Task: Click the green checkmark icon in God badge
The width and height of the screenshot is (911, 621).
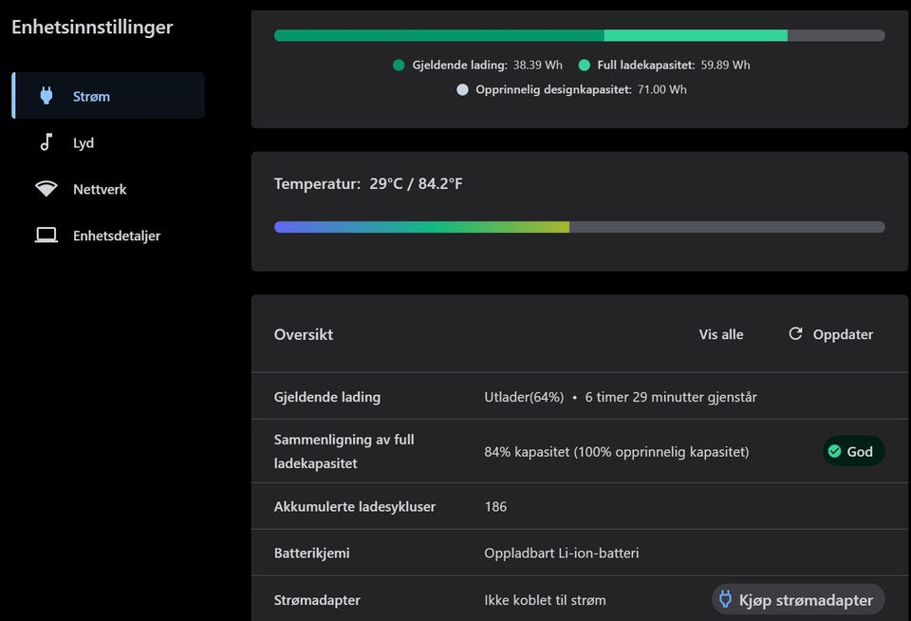Action: [x=835, y=451]
